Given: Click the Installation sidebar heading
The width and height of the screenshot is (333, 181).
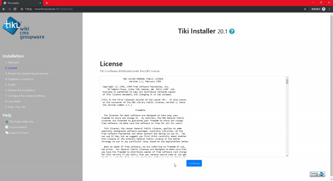Looking at the screenshot, I should pos(13,56).
